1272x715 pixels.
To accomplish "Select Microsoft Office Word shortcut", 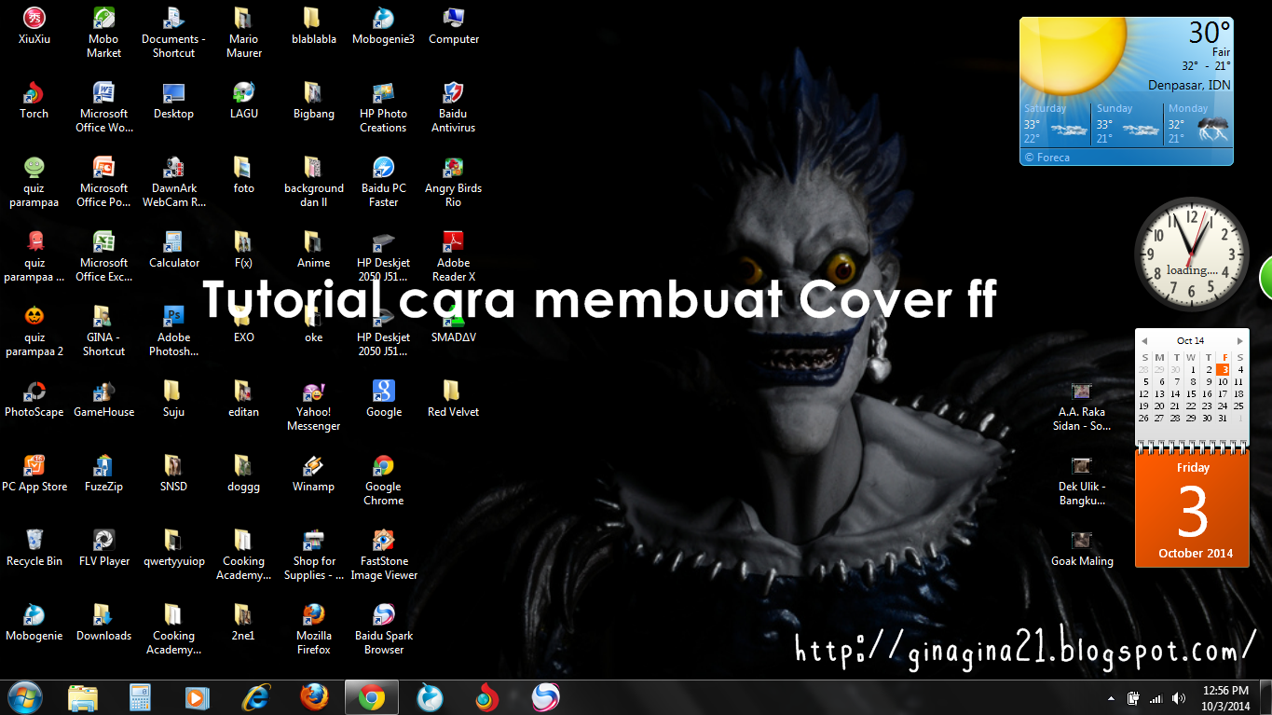I will [x=103, y=106].
